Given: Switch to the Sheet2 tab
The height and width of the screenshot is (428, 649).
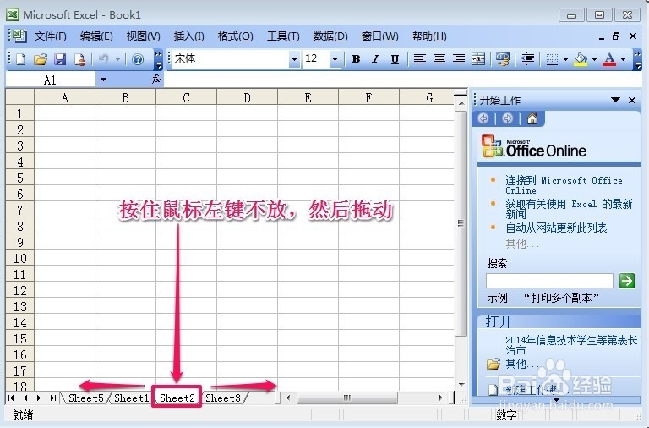Looking at the screenshot, I should [x=177, y=398].
